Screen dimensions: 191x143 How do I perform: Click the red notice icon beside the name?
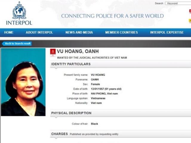(53, 53)
